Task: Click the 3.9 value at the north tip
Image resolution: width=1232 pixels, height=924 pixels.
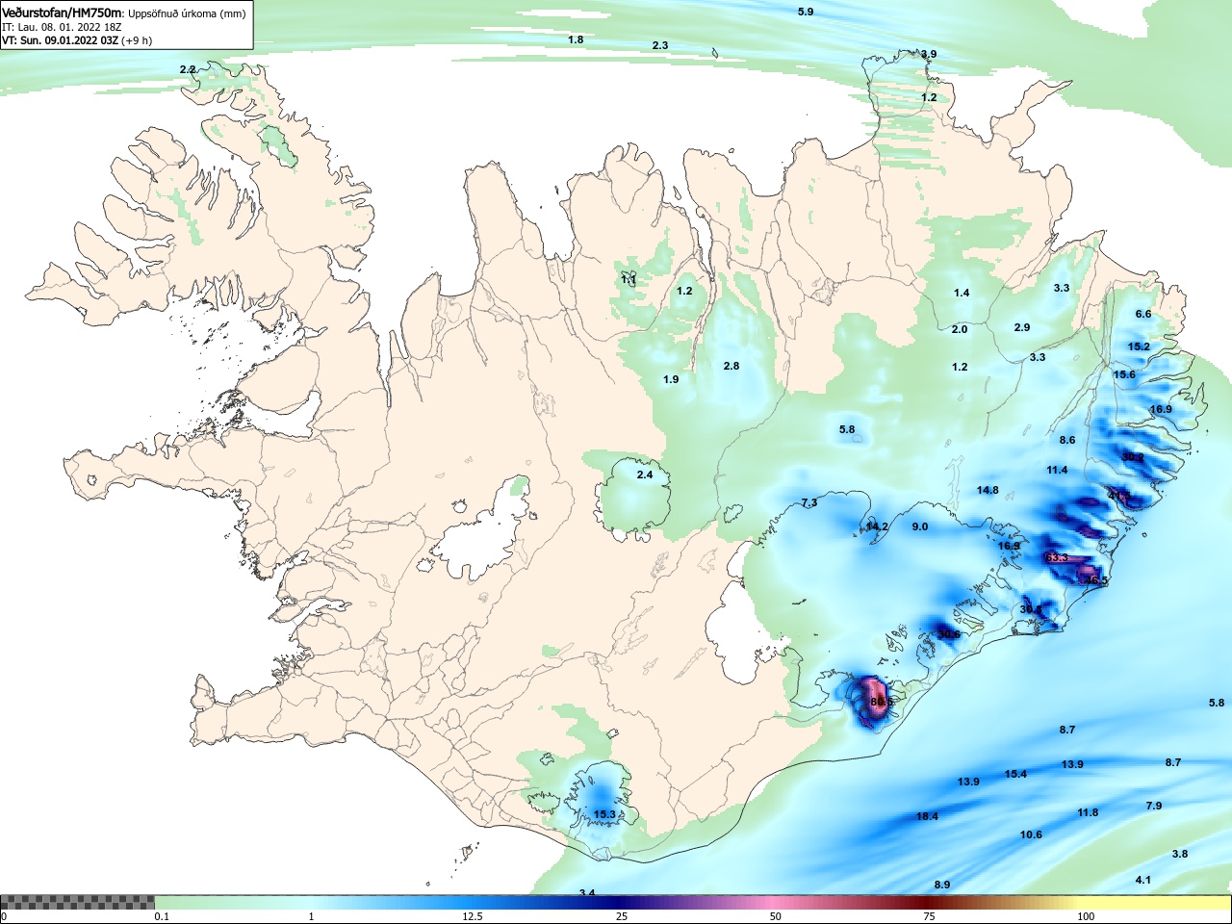Action: tap(929, 54)
